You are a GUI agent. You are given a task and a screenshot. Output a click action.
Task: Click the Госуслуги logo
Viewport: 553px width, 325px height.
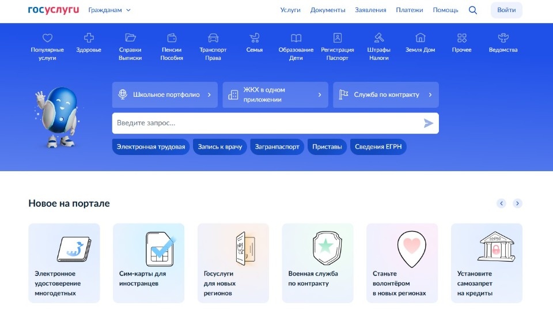click(54, 10)
